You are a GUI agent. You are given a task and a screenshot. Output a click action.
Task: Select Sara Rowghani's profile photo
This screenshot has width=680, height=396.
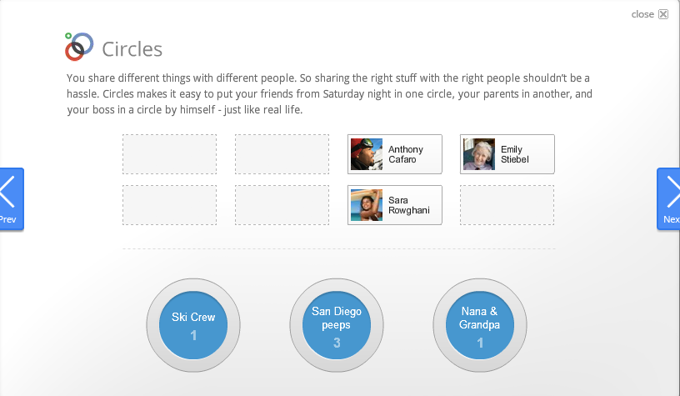point(367,205)
